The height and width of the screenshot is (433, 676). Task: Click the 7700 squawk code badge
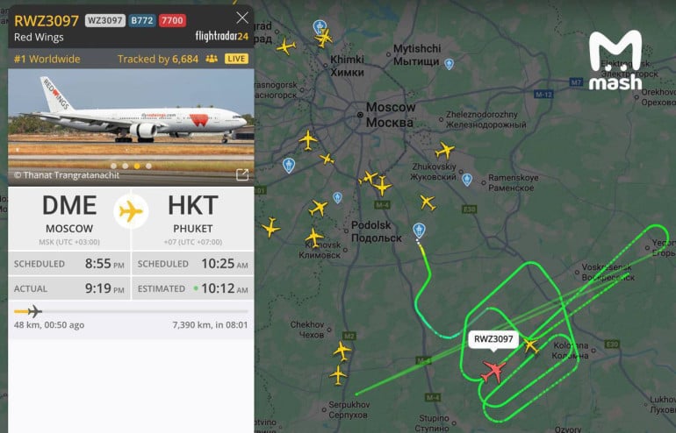(172, 20)
